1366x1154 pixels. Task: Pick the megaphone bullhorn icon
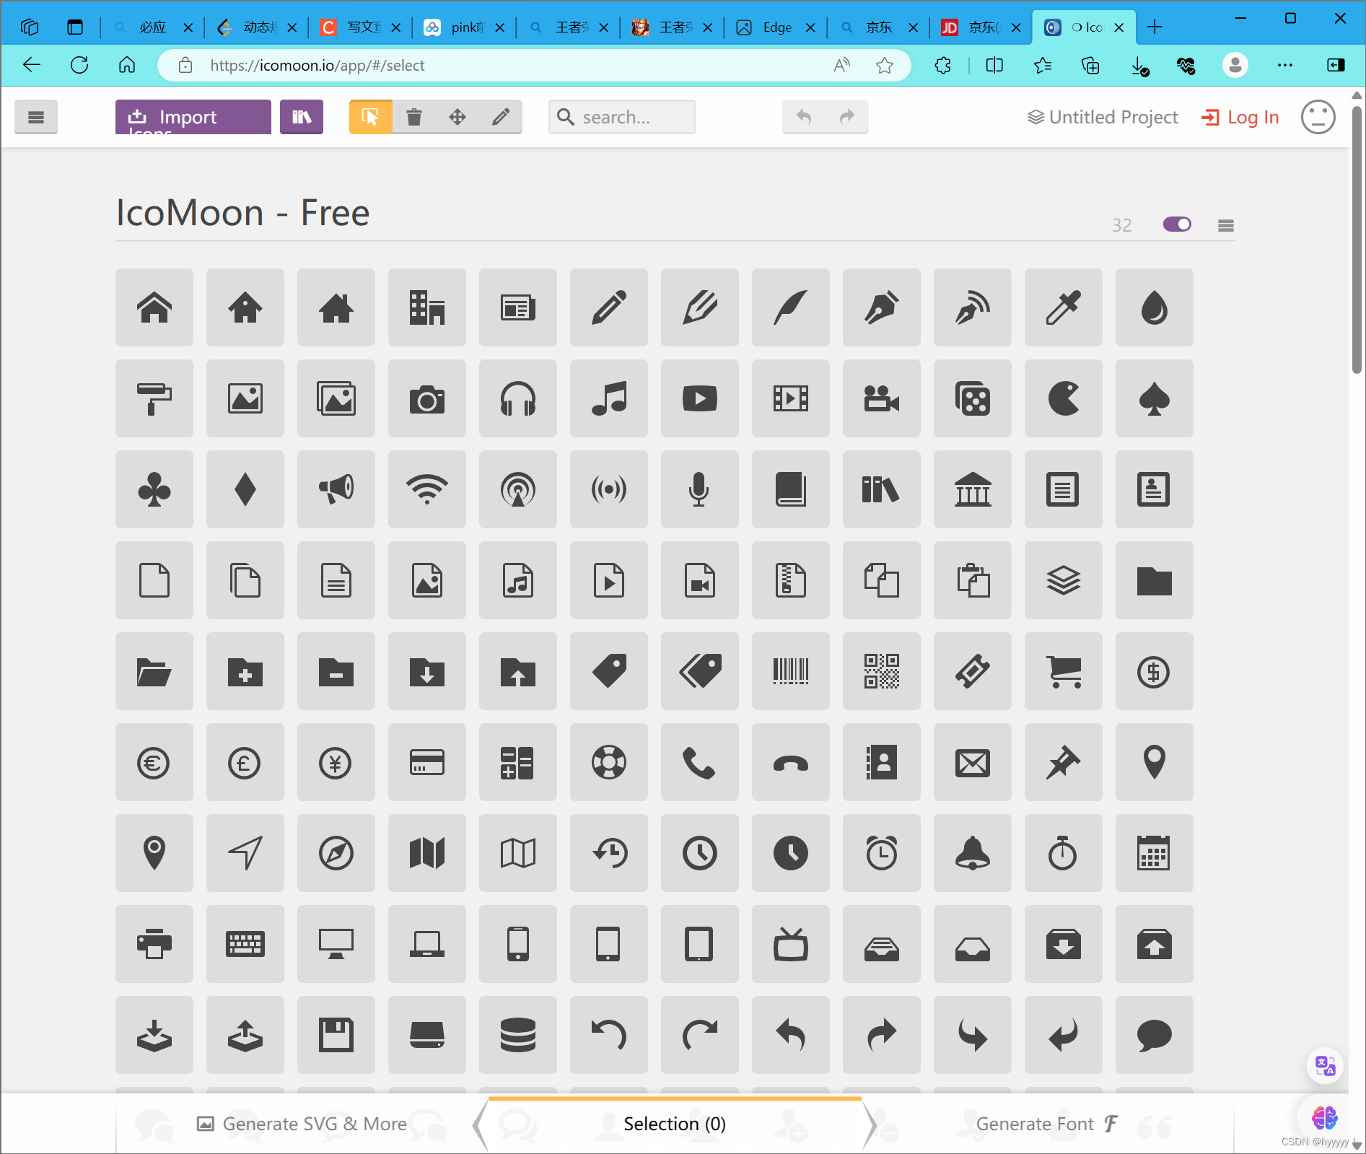(336, 489)
